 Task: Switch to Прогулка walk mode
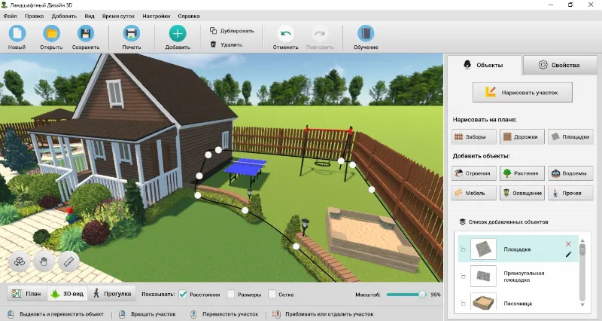(x=111, y=293)
